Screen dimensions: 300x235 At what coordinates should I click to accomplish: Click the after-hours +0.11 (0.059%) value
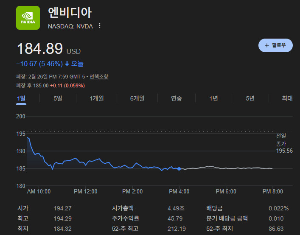point(67,85)
